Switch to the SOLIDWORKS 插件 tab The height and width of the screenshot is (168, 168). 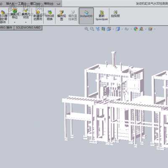click(x=6, y=28)
